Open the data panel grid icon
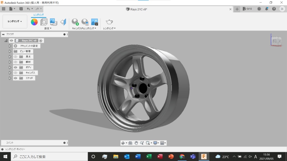Image resolution: width=287 pixels, height=161 pixels. pyautogui.click(x=3, y=9)
